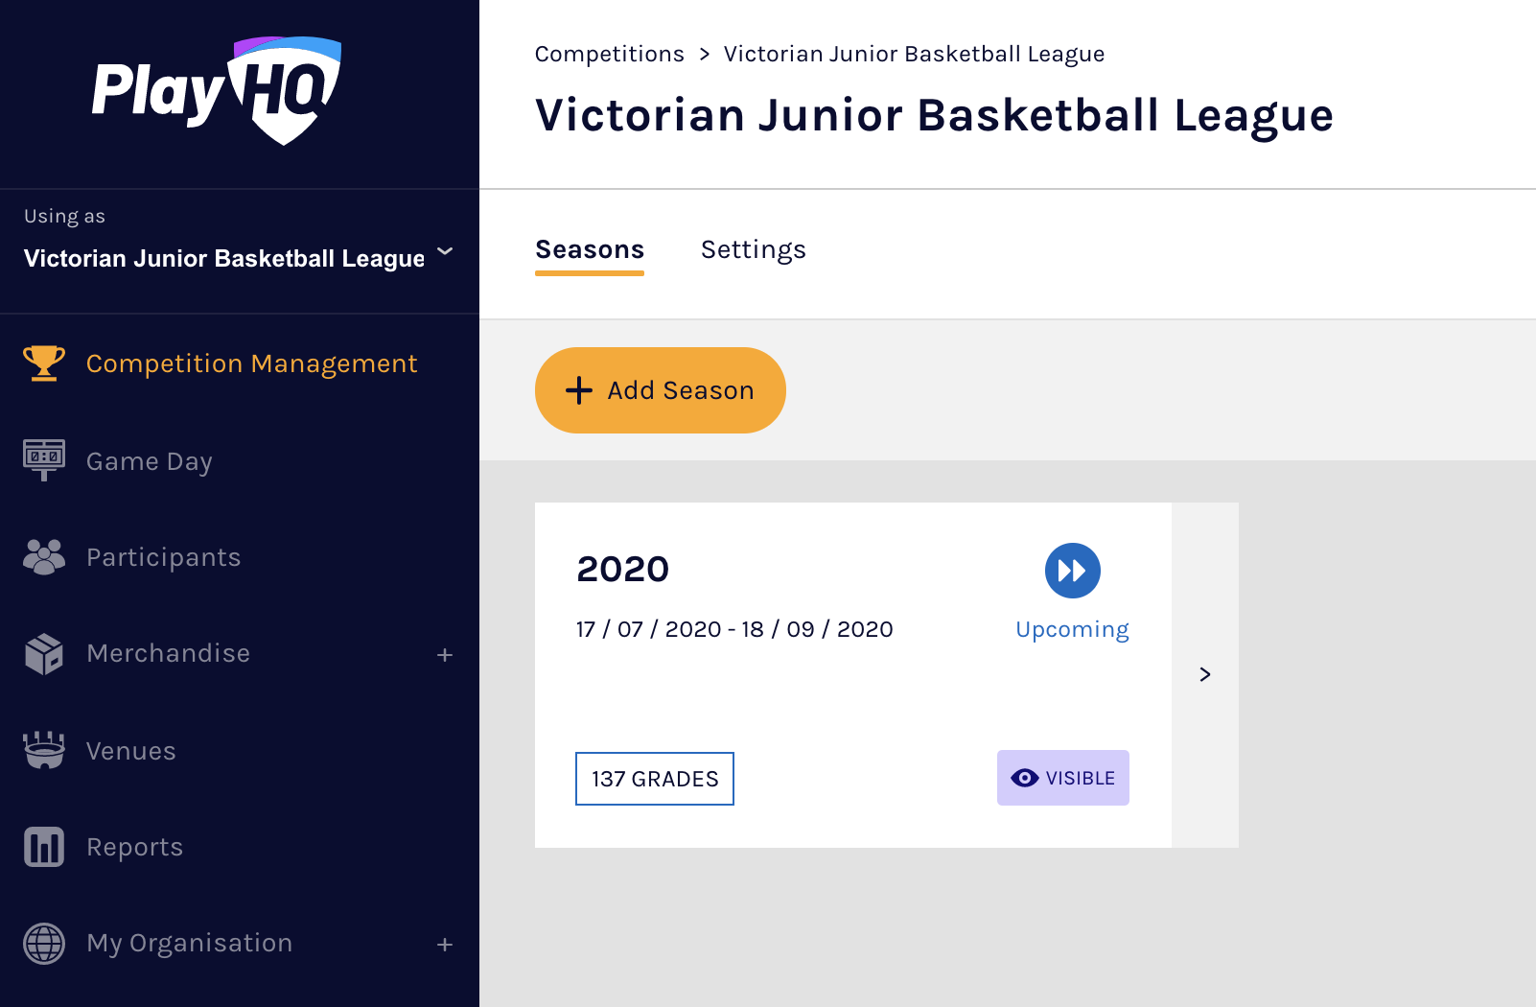Click the Reports chart icon
Viewport: 1536px width, 1007px height.
(x=44, y=847)
